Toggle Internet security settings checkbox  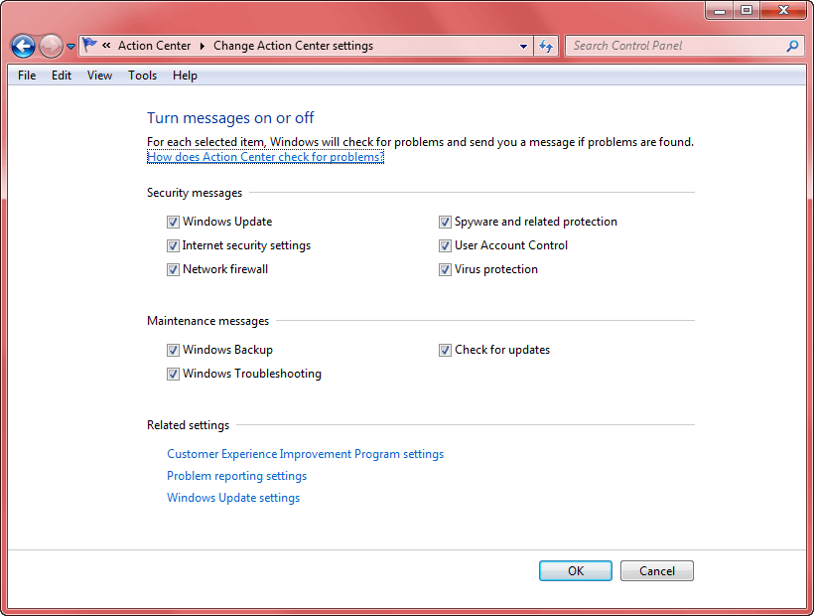pos(173,245)
